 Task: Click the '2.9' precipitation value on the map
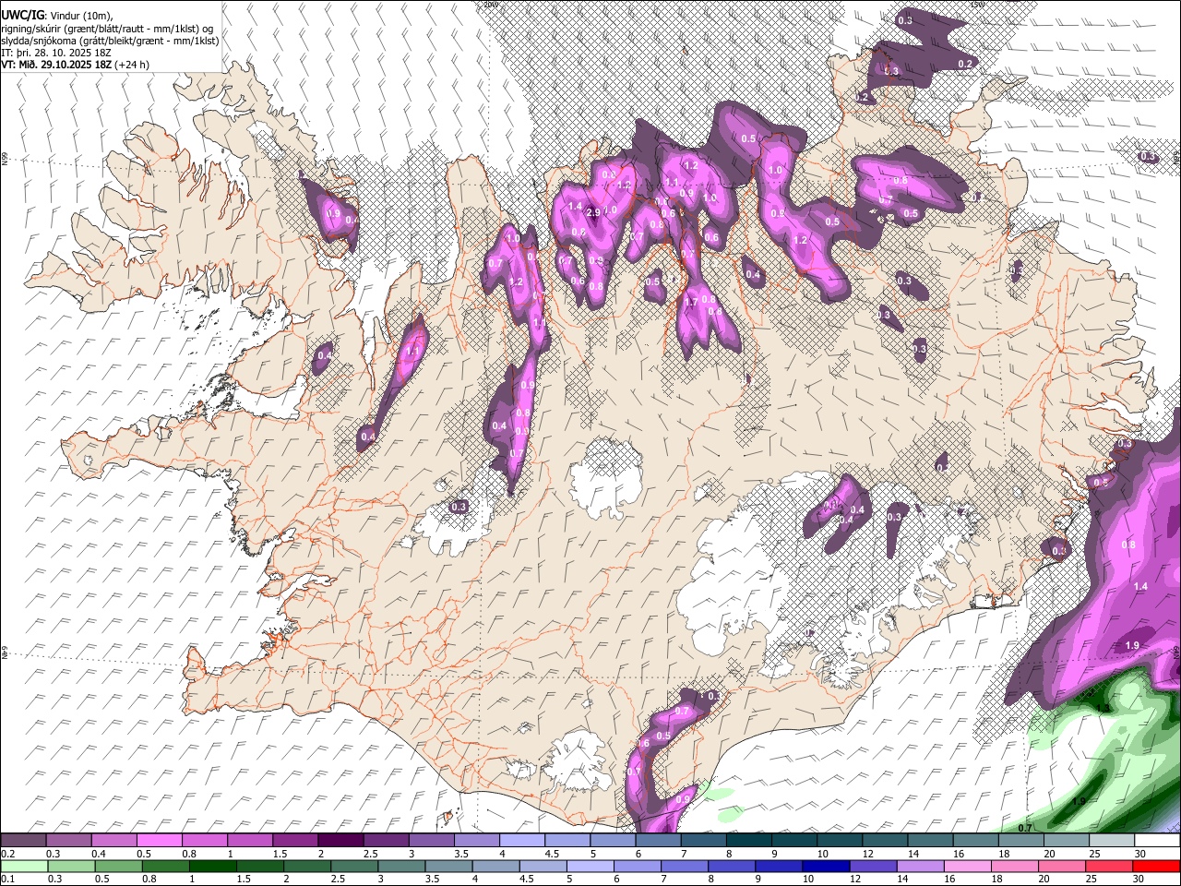(593, 212)
